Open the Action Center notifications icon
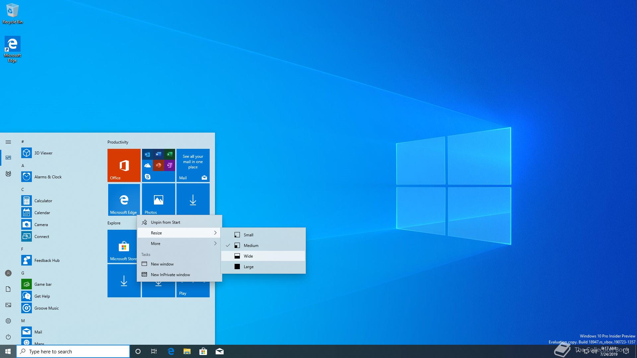The image size is (637, 358). click(x=626, y=351)
